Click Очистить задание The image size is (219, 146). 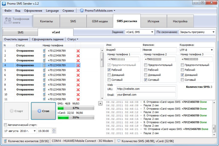pyautogui.click(x=16, y=39)
